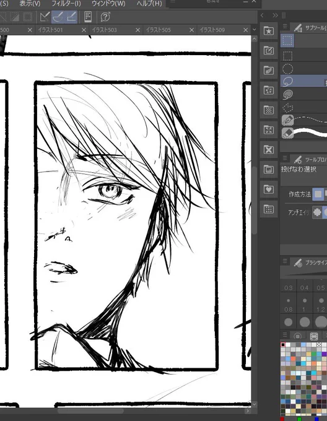Open the Tool Property palette menu
This screenshot has width=327, height=421.
click(285, 158)
